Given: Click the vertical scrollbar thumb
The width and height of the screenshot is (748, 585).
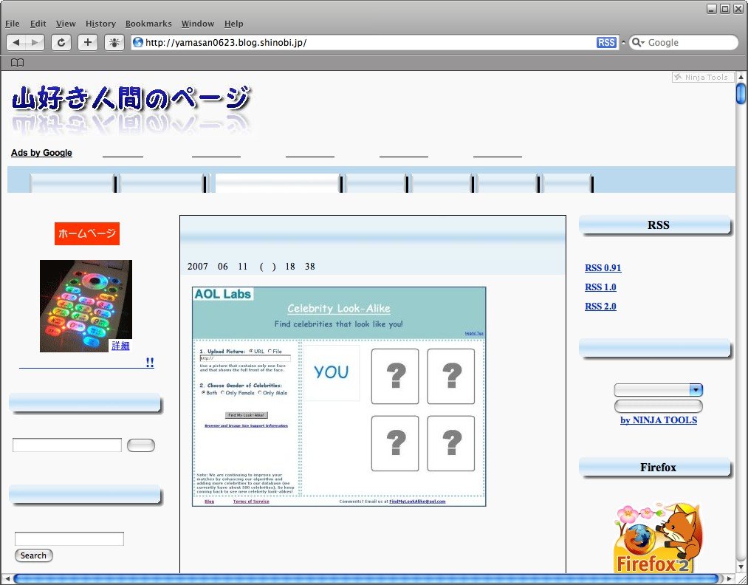Looking at the screenshot, I should (x=741, y=94).
